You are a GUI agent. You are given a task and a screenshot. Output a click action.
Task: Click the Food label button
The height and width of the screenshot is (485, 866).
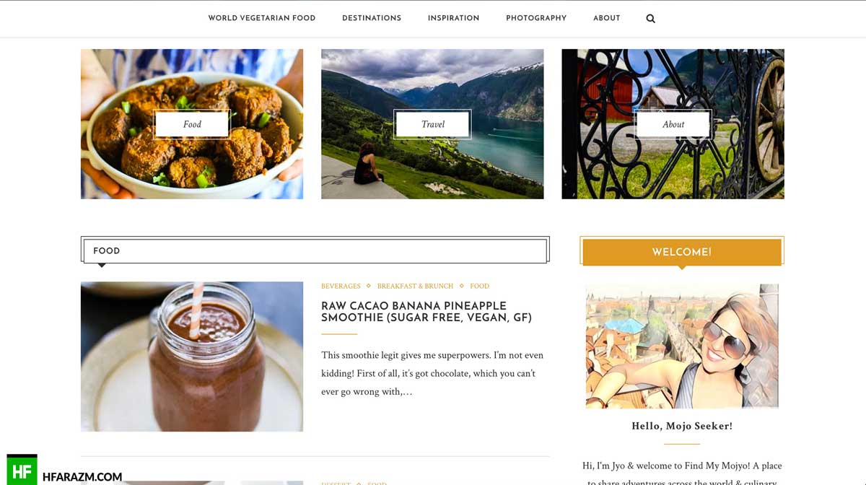[192, 124]
